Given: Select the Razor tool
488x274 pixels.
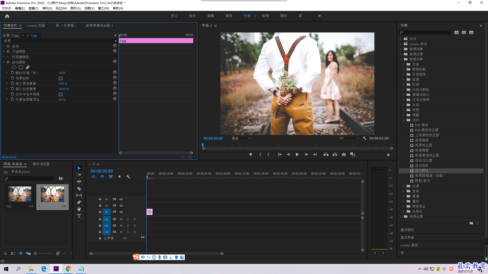Looking at the screenshot, I should click(x=79, y=189).
